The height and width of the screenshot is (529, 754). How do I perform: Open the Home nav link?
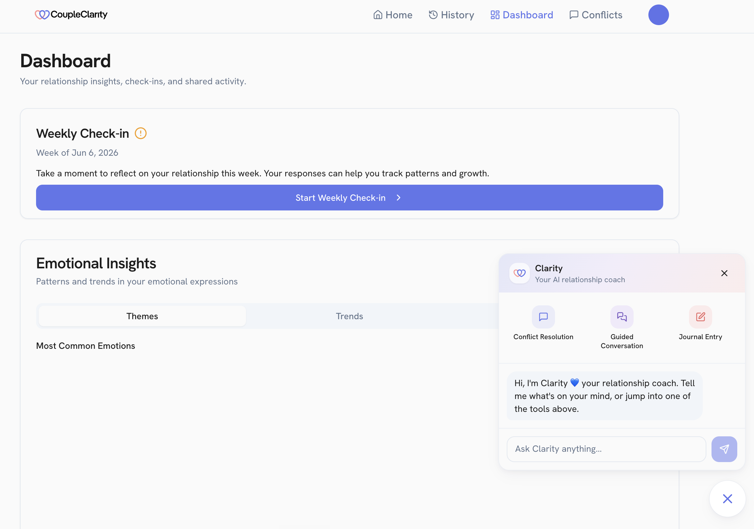(393, 15)
